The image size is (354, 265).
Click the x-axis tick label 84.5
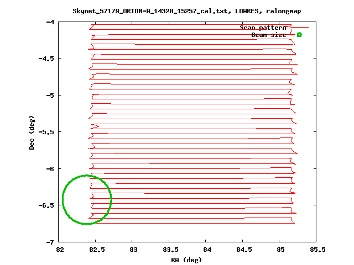[x=244, y=250]
